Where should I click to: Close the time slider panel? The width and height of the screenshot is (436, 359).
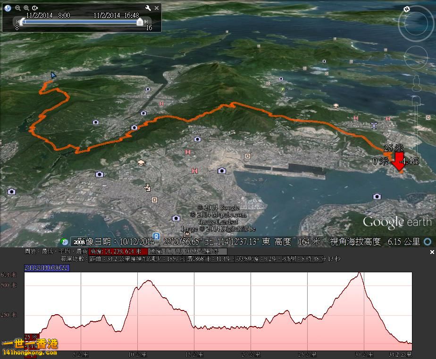157,8
